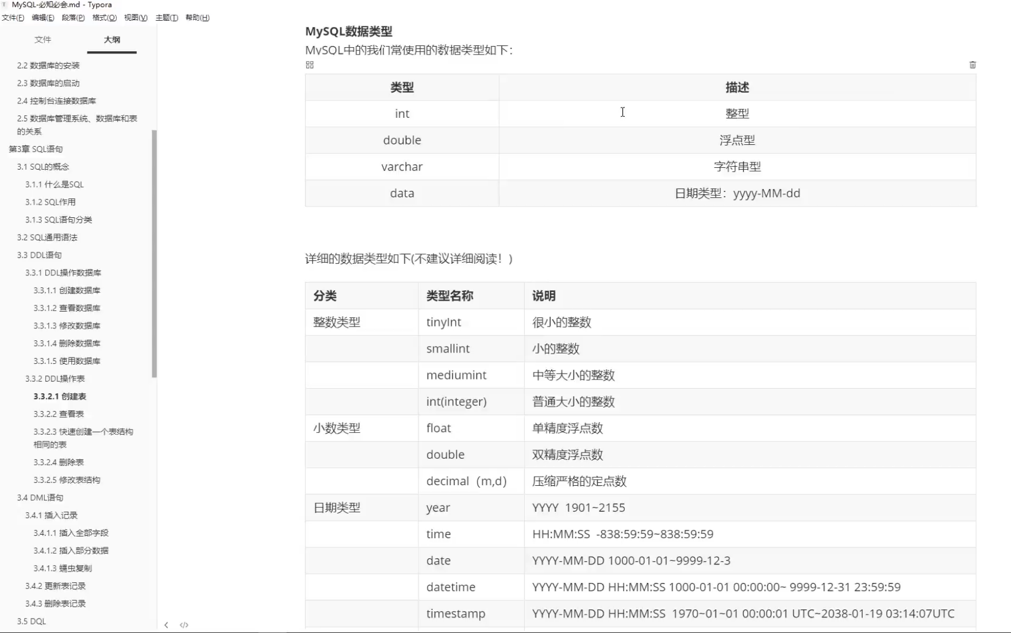Jump to 3.2 SQL通用语法
The height and width of the screenshot is (633, 1011).
point(47,238)
